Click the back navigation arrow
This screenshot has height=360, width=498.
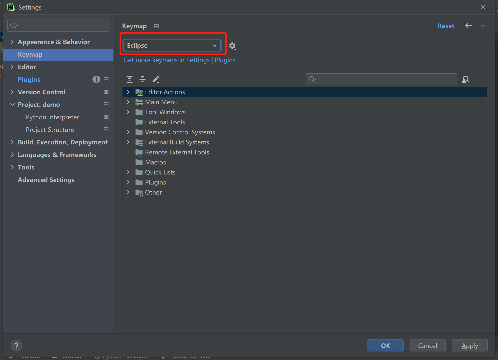click(468, 26)
